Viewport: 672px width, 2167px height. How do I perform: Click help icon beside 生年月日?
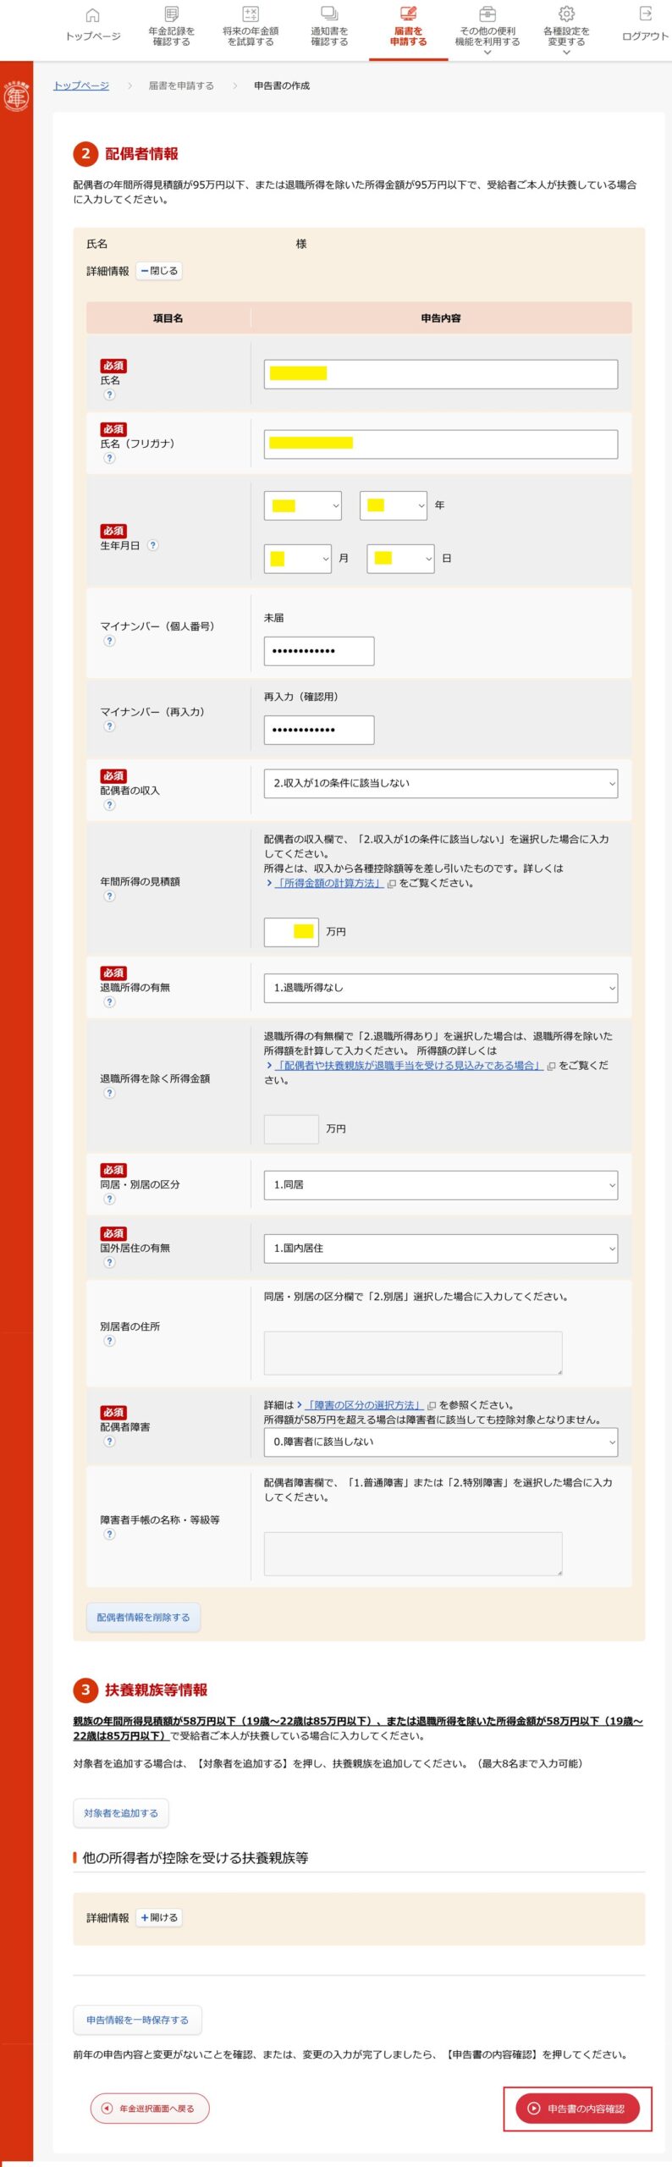(153, 545)
